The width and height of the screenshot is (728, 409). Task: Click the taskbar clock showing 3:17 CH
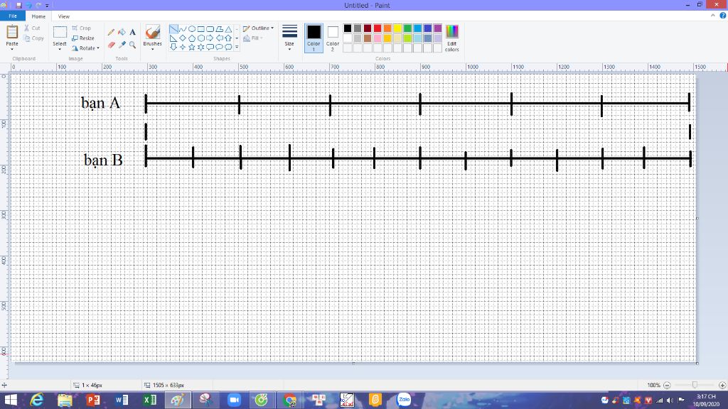[706, 400]
